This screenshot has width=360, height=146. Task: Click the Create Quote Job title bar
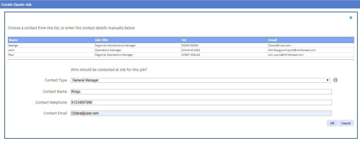[x=180, y=4]
